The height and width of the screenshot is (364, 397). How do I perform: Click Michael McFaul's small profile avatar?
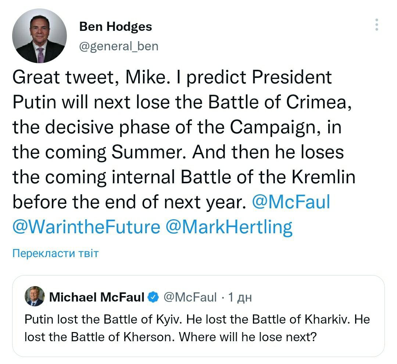tap(34, 296)
